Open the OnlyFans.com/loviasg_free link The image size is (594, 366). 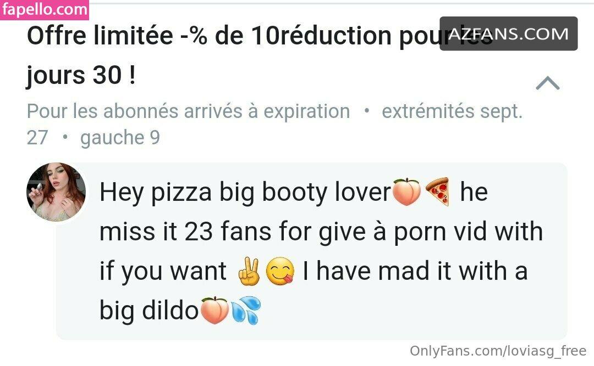coord(498,351)
